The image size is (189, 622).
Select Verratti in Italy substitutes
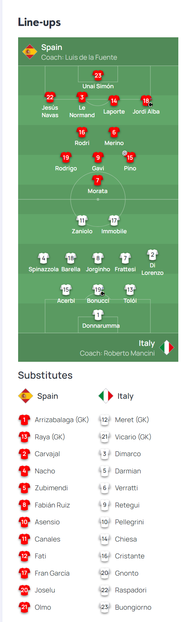[x=127, y=488]
